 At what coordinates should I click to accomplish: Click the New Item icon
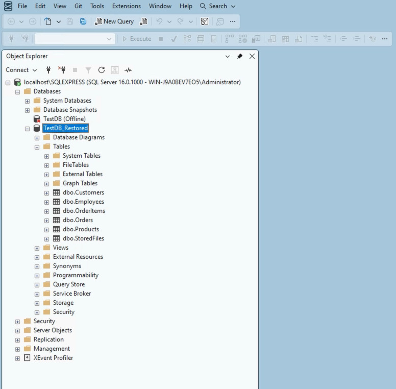click(x=48, y=21)
